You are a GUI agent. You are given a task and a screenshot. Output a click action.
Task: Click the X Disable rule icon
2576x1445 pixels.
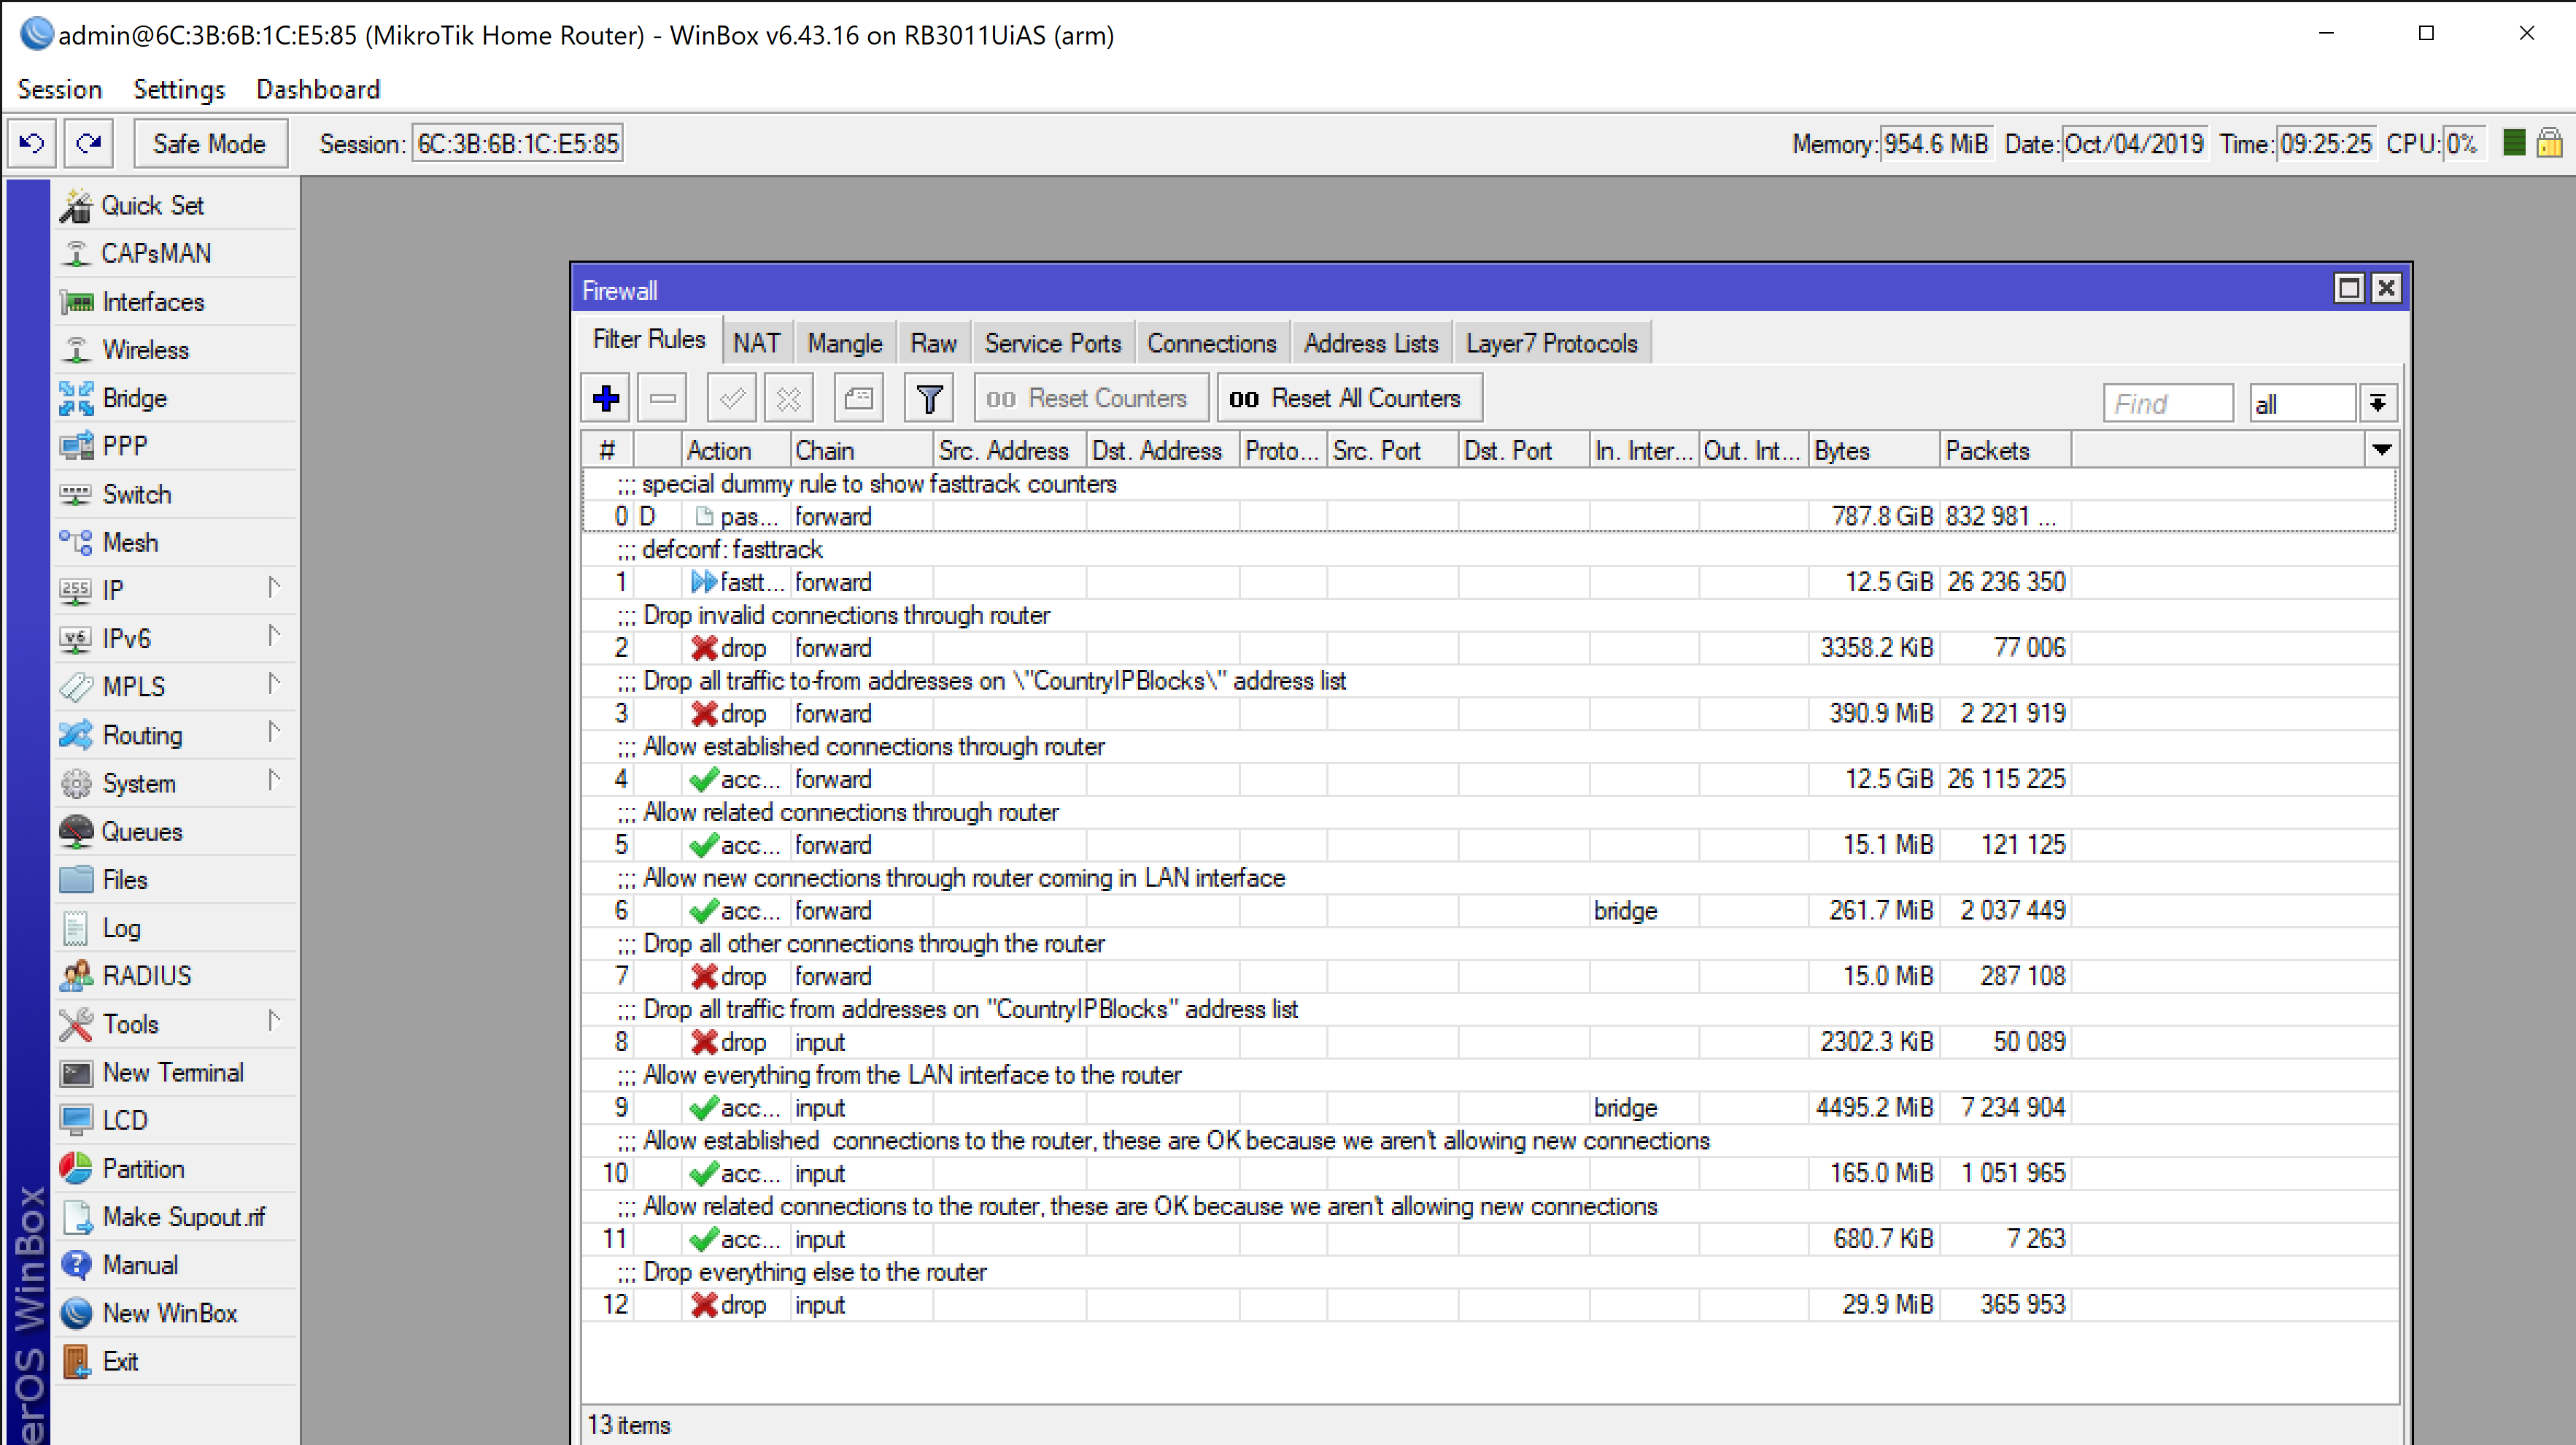click(789, 398)
